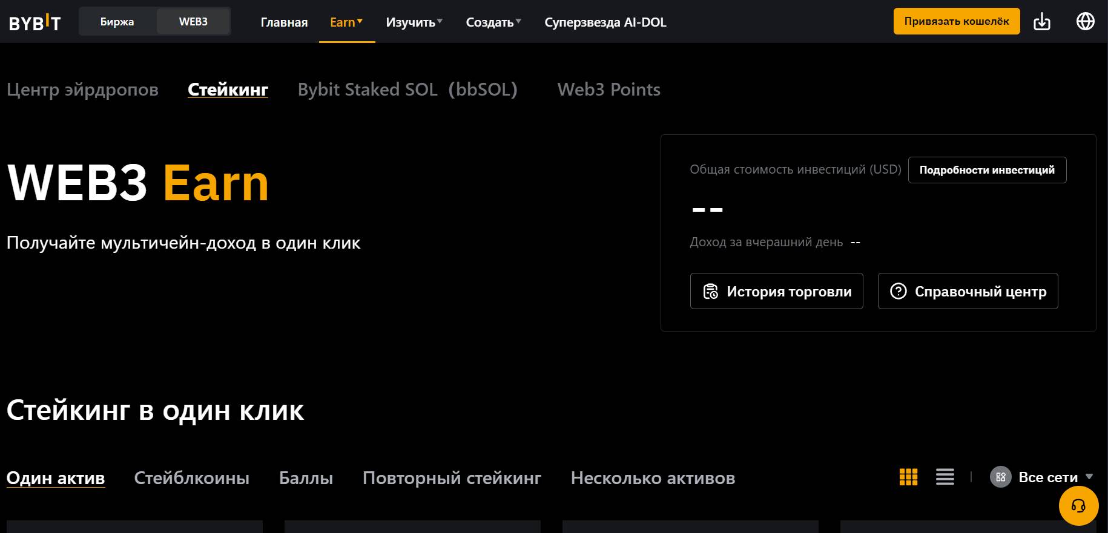Image resolution: width=1108 pixels, height=533 pixels.
Task: Click the globe language icon
Action: click(1085, 22)
